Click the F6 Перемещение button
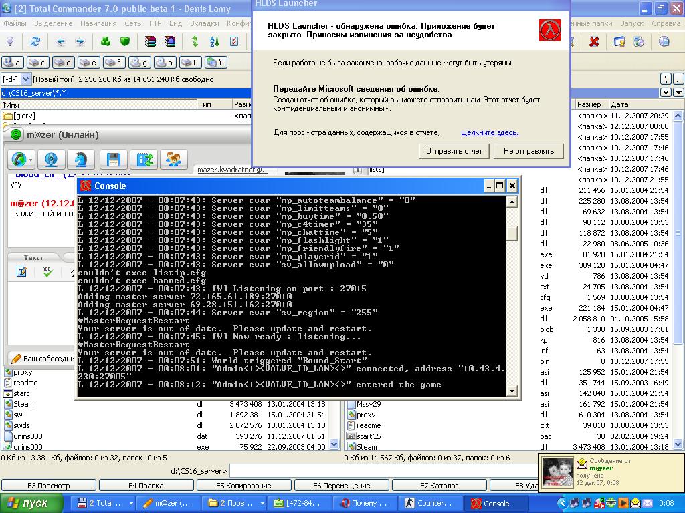The image size is (685, 513). [x=341, y=486]
